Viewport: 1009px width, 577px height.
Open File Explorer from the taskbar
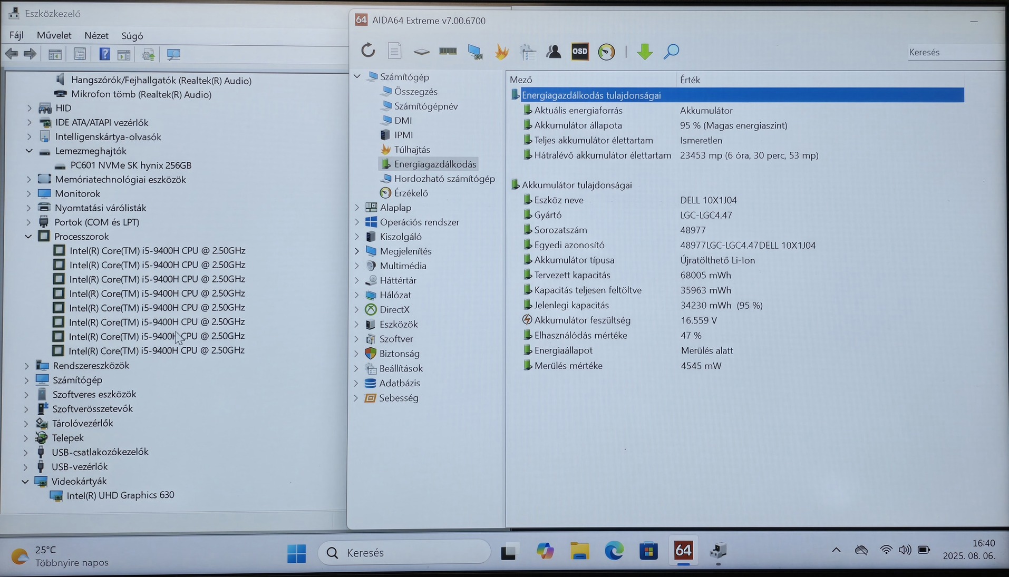coord(579,551)
